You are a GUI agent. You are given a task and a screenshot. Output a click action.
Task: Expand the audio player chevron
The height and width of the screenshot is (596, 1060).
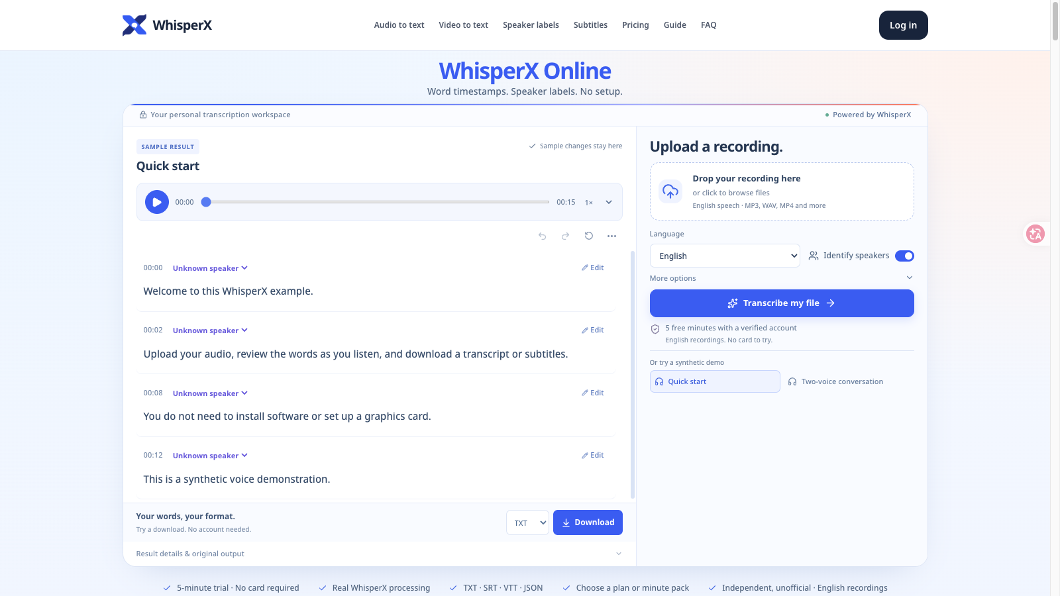tap(609, 202)
